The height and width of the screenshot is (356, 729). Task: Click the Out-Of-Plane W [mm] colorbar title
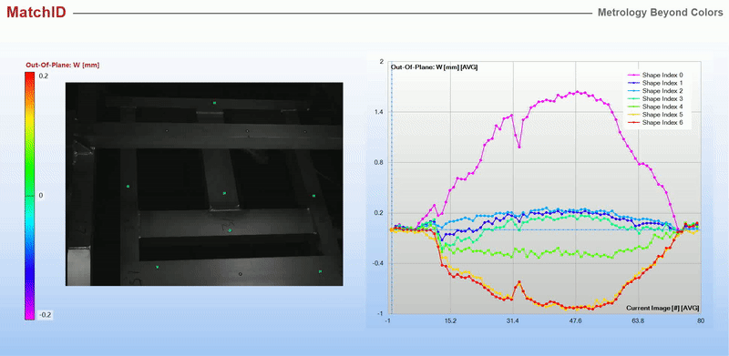coord(62,65)
